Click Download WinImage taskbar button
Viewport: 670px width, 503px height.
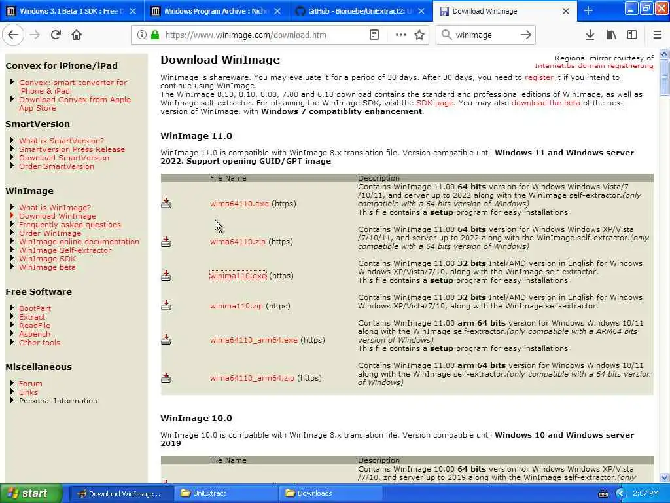click(122, 494)
